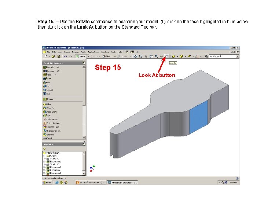Choose the Chamfer feature tool
This screenshot has width=264, height=198.
click(x=49, y=108)
